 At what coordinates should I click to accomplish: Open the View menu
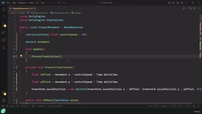click(31, 3)
